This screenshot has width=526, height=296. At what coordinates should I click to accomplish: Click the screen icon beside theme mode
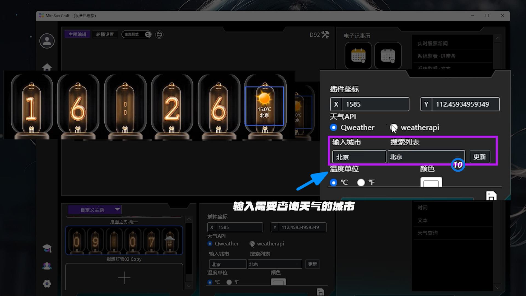(159, 35)
